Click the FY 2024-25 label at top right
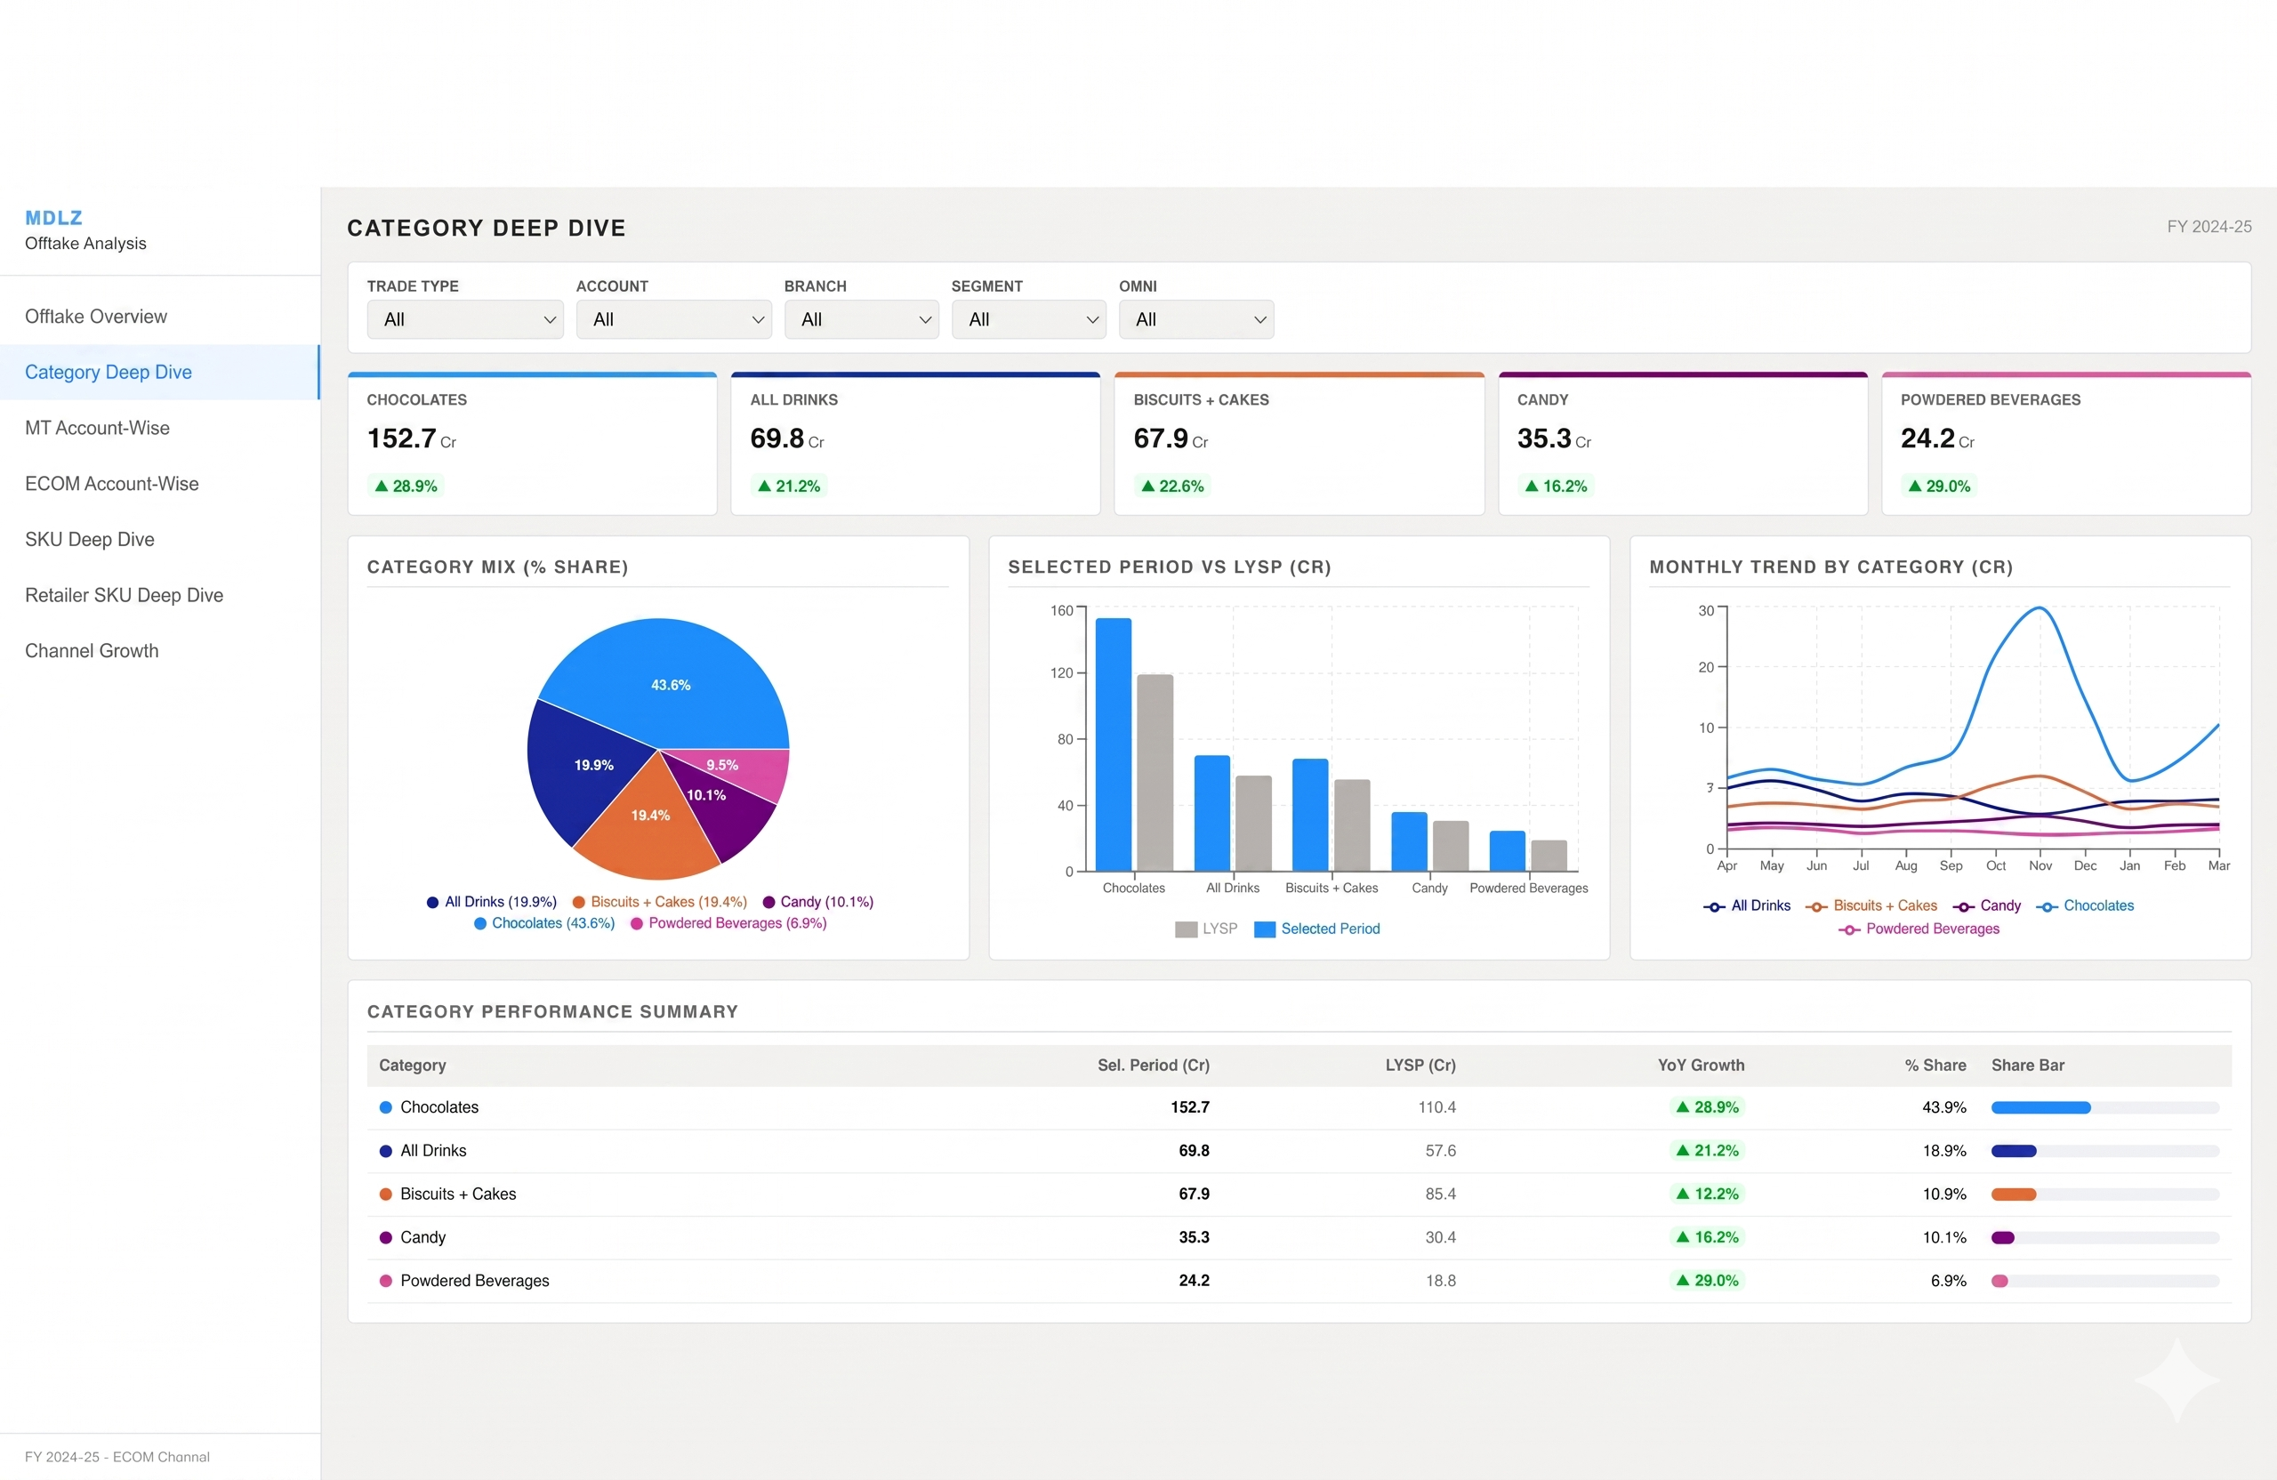 coord(2209,227)
